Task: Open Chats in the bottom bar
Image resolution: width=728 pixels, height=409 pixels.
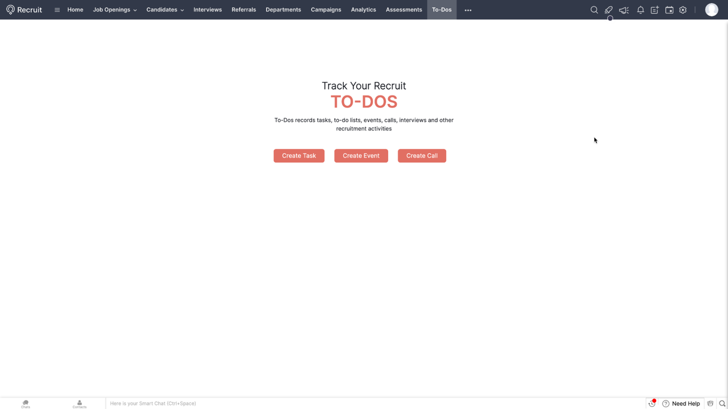Action: click(x=26, y=404)
